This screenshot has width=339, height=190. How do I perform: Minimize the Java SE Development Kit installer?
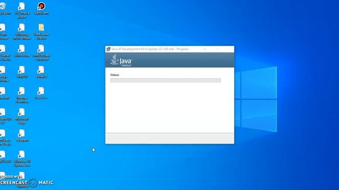click(x=204, y=49)
